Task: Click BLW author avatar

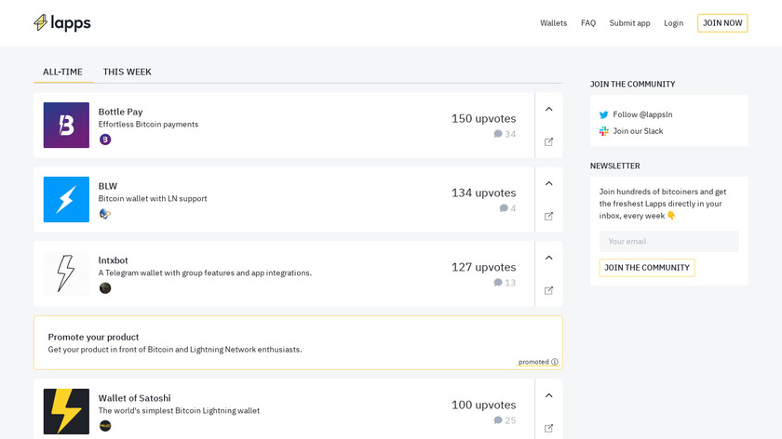Action: [x=105, y=214]
